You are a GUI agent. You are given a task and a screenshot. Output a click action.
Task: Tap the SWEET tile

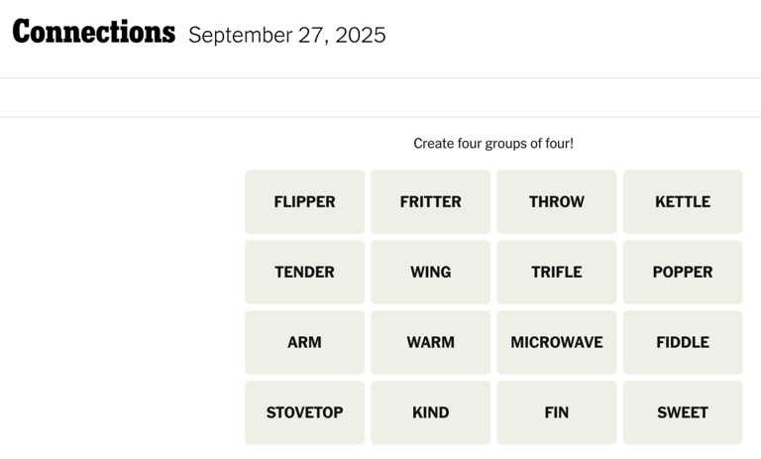(x=682, y=413)
